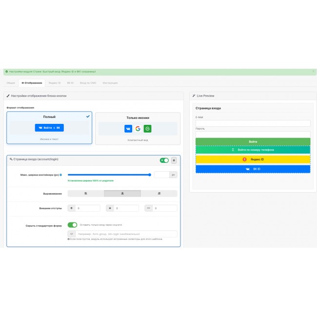The height and width of the screenshot is (317, 317).
Task: Switch to the Яндекс ID tab
Action: click(55, 83)
